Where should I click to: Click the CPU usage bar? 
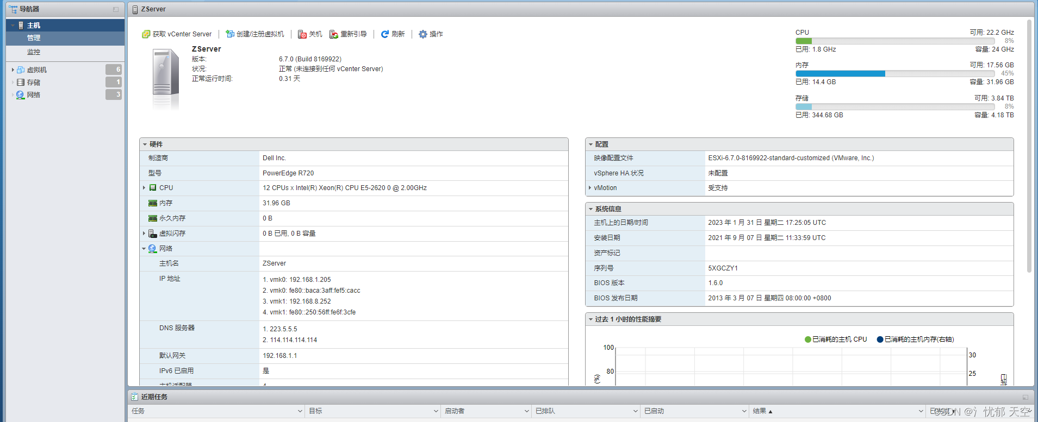coord(895,41)
